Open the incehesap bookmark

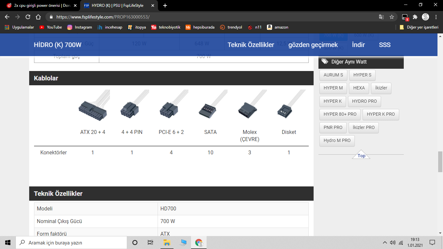tap(110, 27)
